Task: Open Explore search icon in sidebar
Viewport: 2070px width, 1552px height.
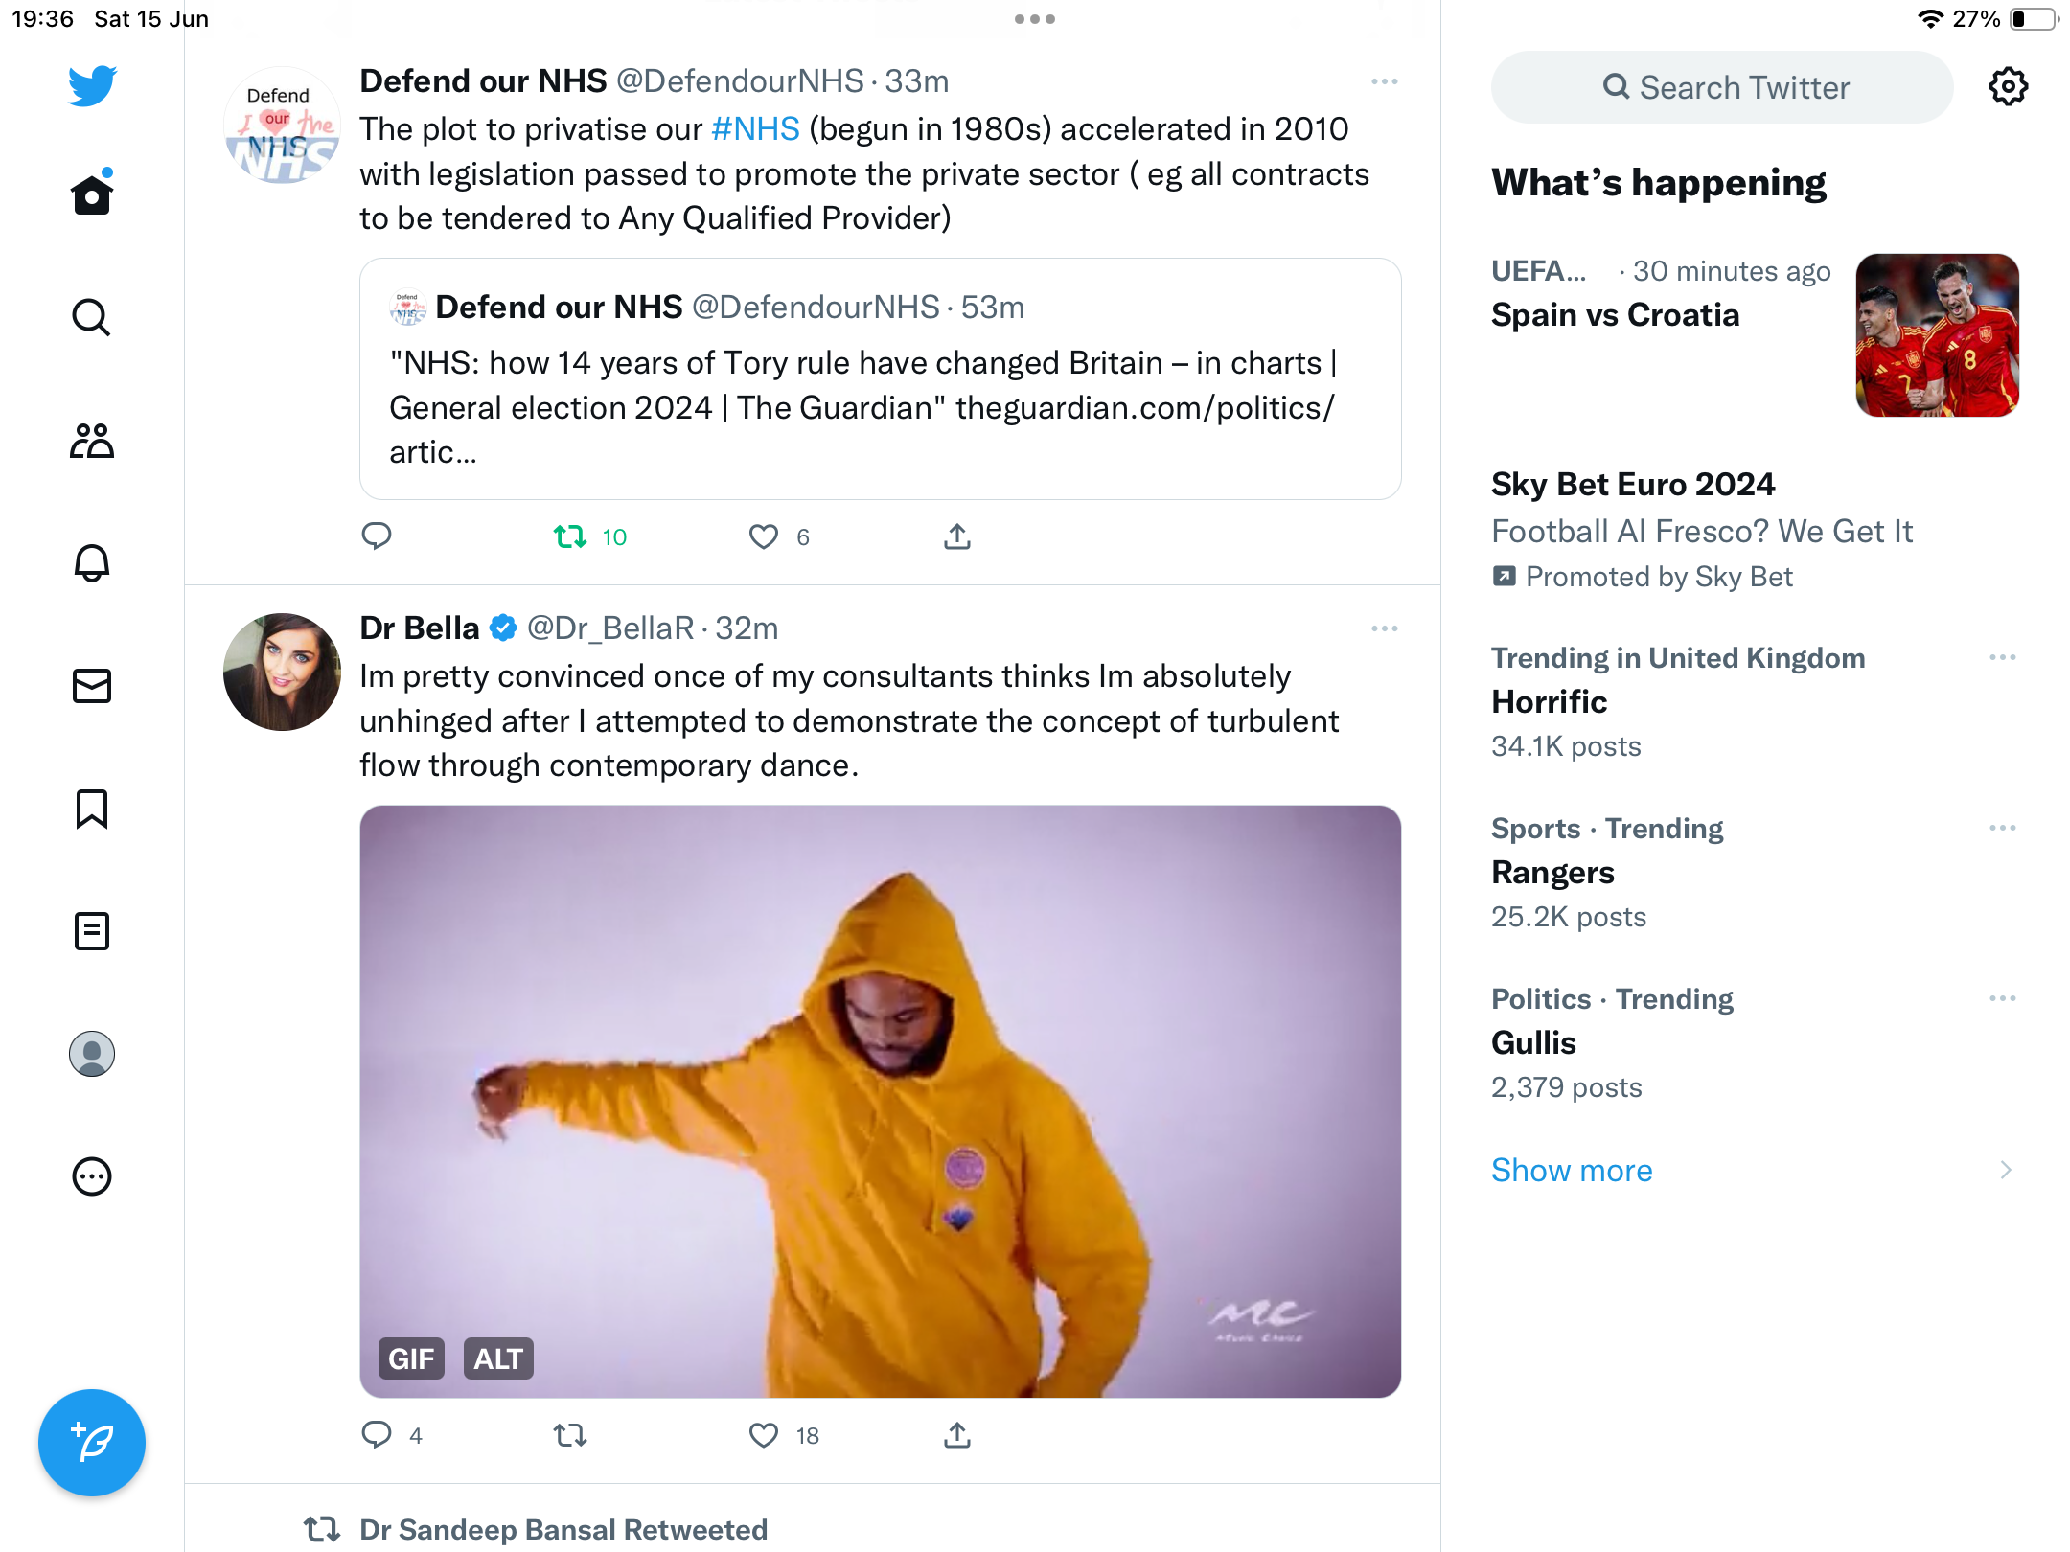Action: (92, 317)
